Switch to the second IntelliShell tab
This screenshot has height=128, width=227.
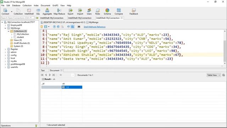[x=80, y=18]
